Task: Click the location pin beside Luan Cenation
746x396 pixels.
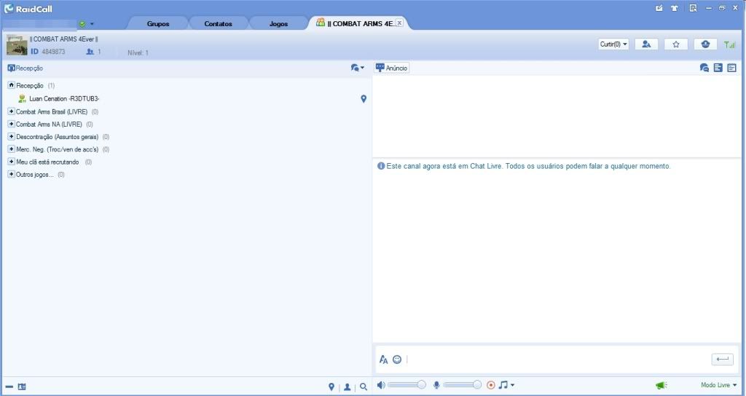Action: pyautogui.click(x=364, y=99)
